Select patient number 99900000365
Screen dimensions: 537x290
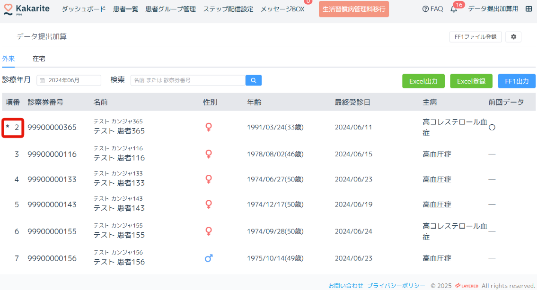(x=52, y=127)
